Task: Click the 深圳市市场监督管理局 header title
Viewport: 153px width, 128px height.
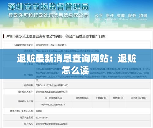Action: (48, 7)
